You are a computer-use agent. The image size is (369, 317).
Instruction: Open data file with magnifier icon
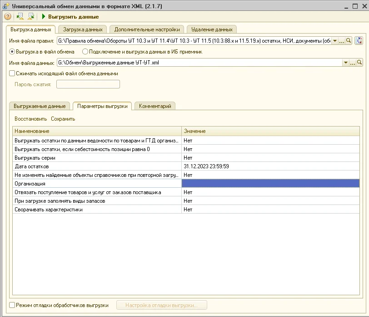tap(359, 63)
